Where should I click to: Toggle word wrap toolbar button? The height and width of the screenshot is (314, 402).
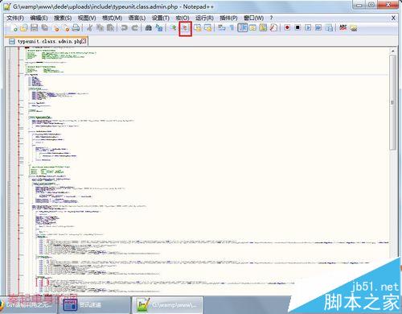pos(221,27)
